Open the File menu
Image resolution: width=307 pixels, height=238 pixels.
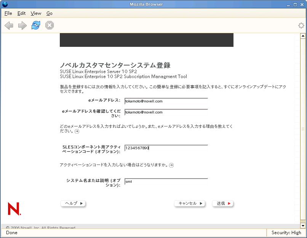(x=8, y=13)
